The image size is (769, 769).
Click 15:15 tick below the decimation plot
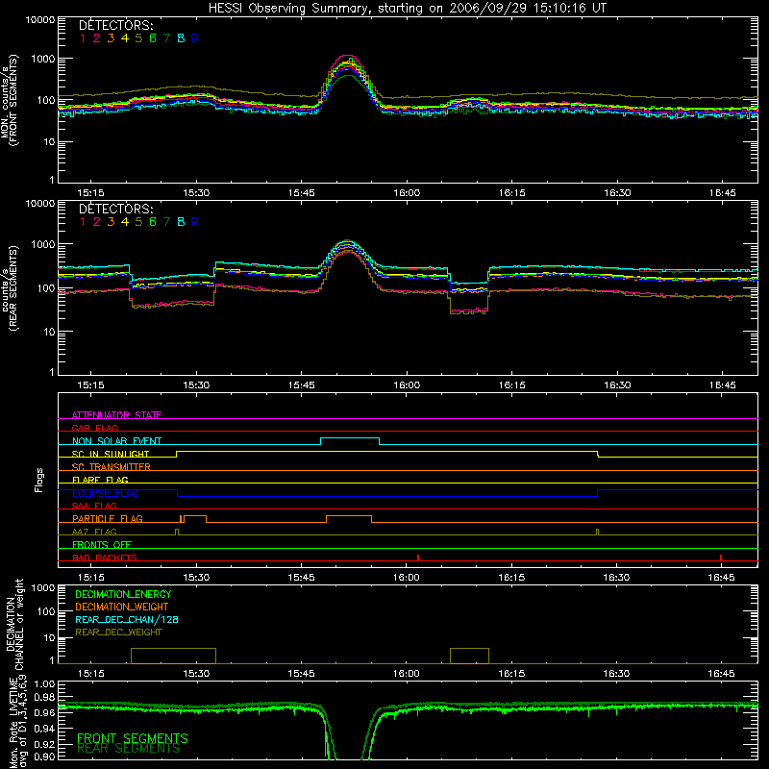[x=90, y=674]
